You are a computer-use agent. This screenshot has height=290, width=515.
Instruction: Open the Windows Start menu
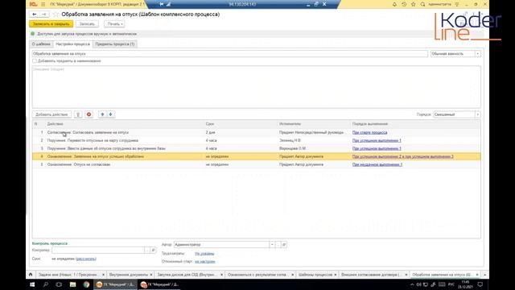pyautogui.click(x=32, y=284)
